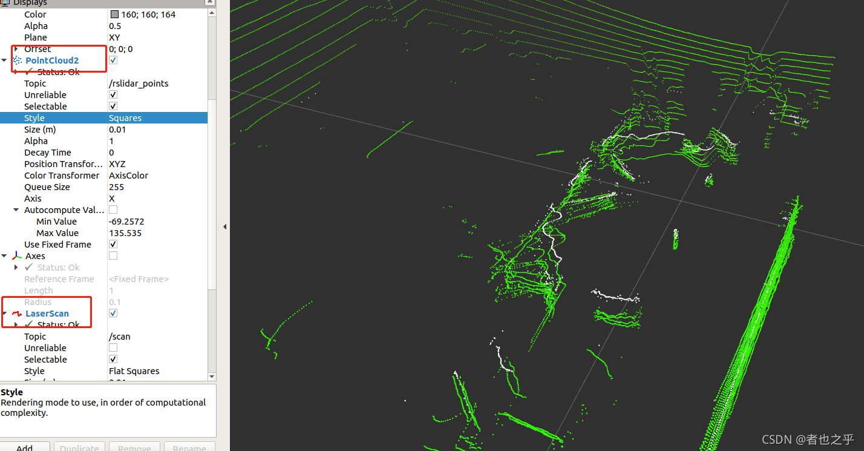
Task: Select the Max Value label
Action: tap(57, 233)
